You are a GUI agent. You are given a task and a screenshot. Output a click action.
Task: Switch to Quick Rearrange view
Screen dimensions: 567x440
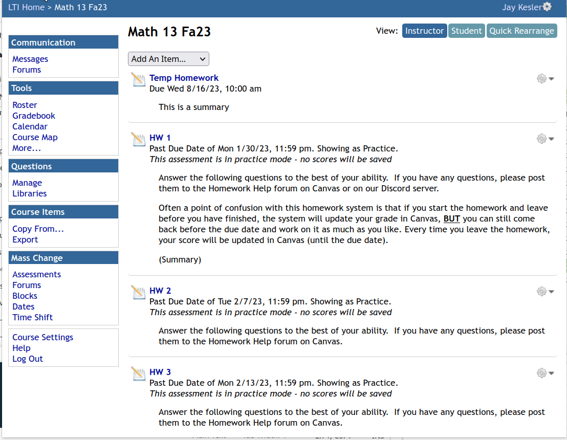tap(521, 31)
